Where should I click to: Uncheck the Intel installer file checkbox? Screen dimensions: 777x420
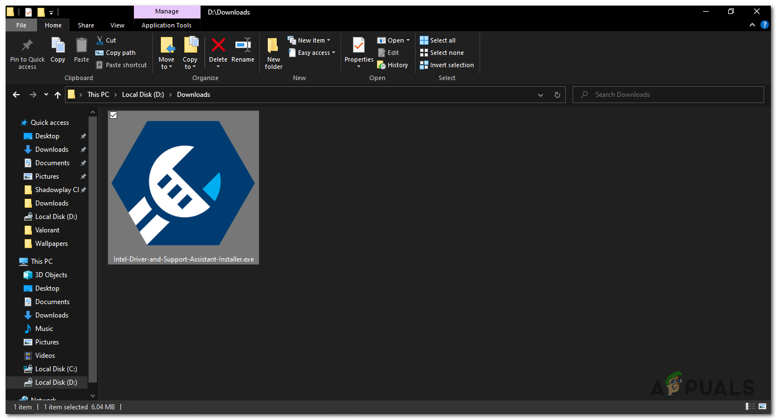(113, 115)
